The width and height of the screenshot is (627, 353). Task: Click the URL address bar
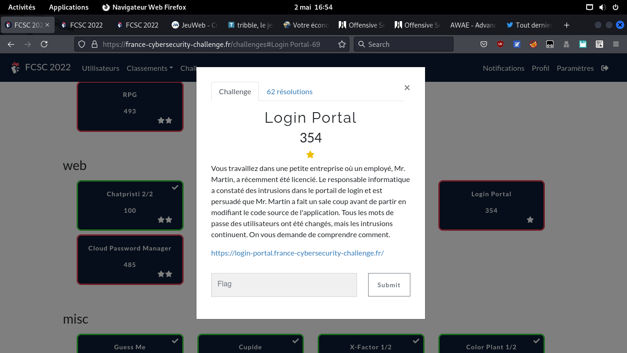pyautogui.click(x=211, y=44)
